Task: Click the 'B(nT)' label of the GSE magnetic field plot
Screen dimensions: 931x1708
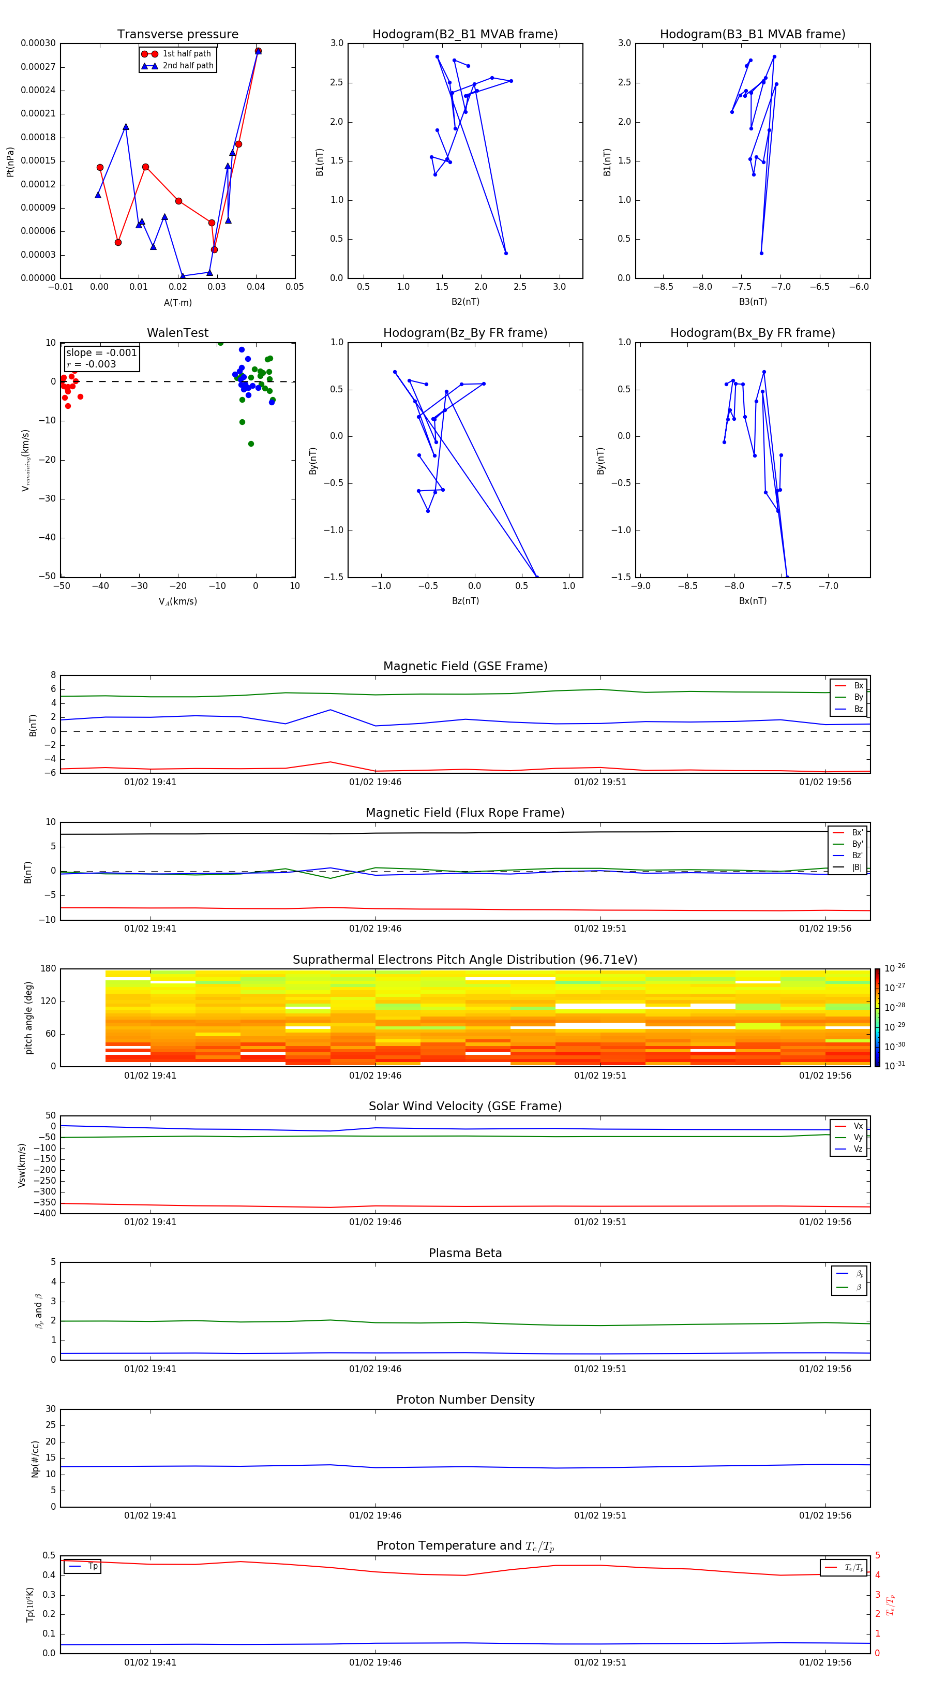Action: [x=33, y=725]
